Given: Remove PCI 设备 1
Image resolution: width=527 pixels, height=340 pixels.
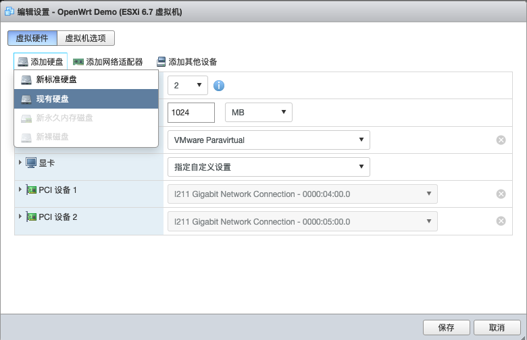Looking at the screenshot, I should (x=501, y=194).
